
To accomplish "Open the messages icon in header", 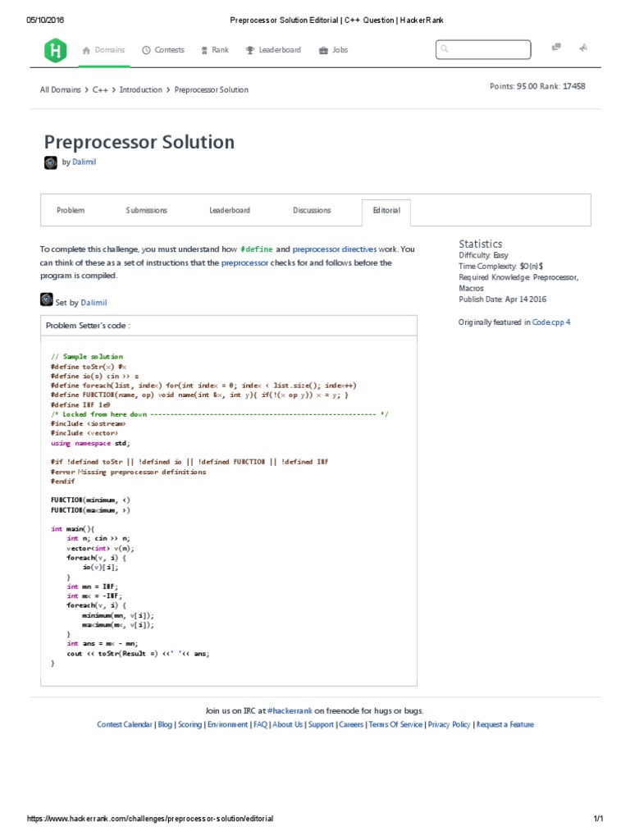I will (556, 48).
